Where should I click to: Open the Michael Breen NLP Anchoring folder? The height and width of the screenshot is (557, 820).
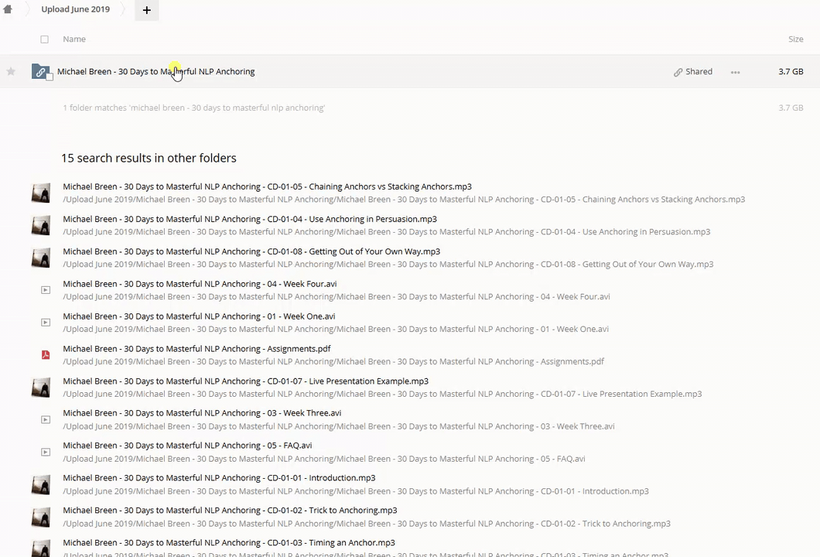click(x=155, y=72)
